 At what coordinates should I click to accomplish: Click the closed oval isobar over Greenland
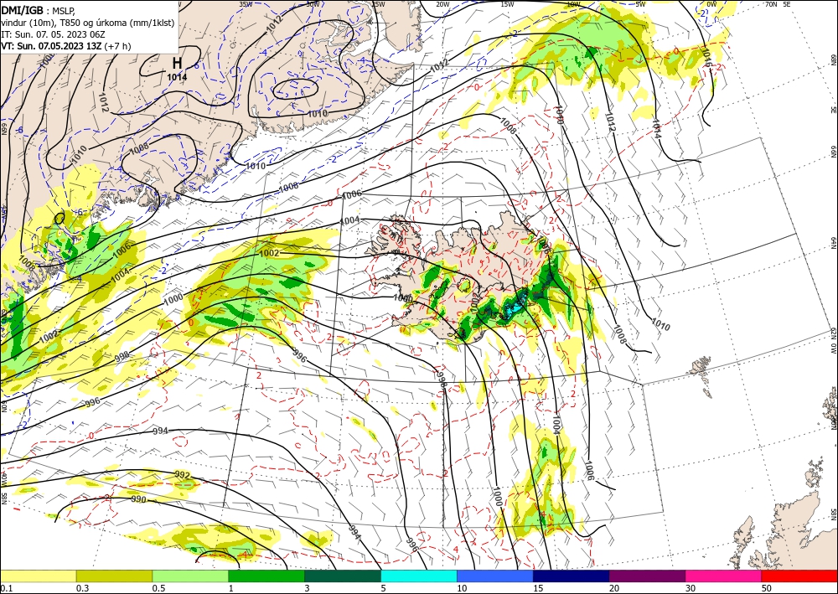[x=295, y=89]
